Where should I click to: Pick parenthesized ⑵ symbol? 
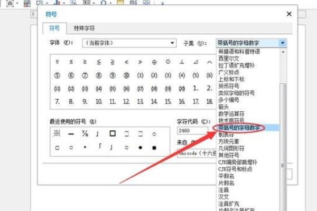coord(154,75)
